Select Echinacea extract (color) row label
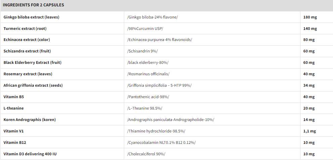333x160 pixels. click(x=27, y=40)
